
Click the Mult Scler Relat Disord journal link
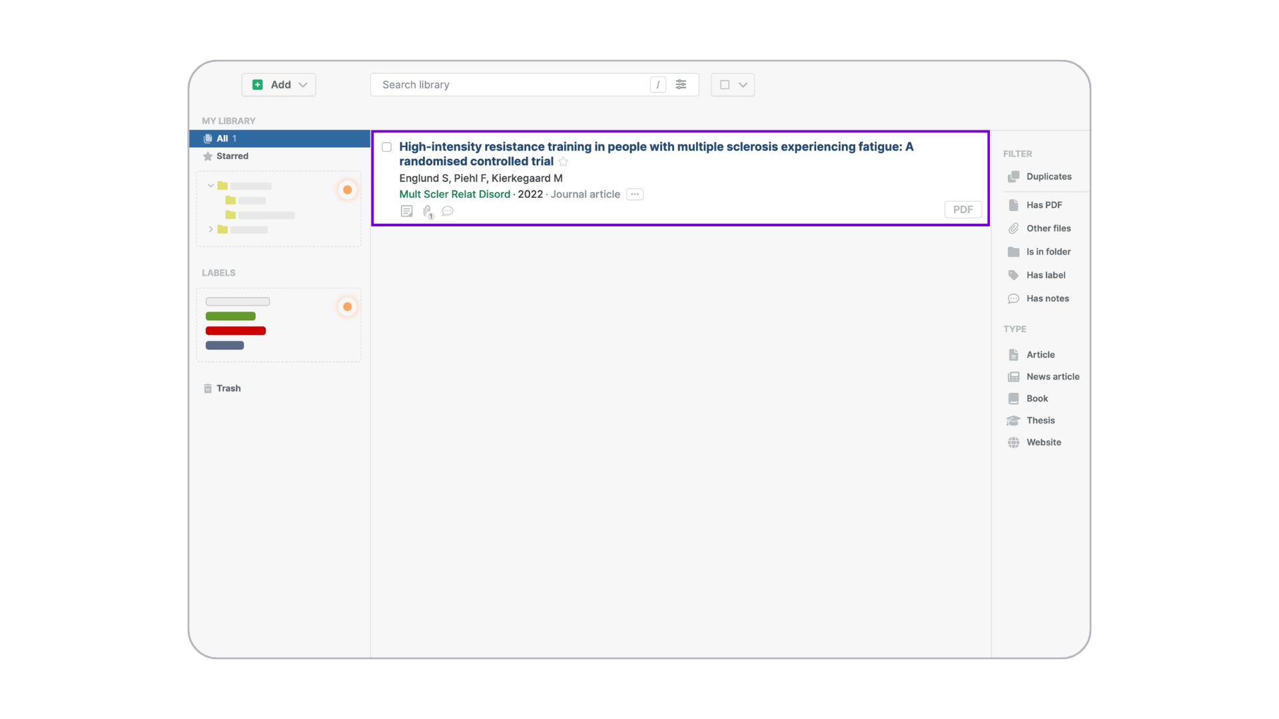pyautogui.click(x=454, y=194)
